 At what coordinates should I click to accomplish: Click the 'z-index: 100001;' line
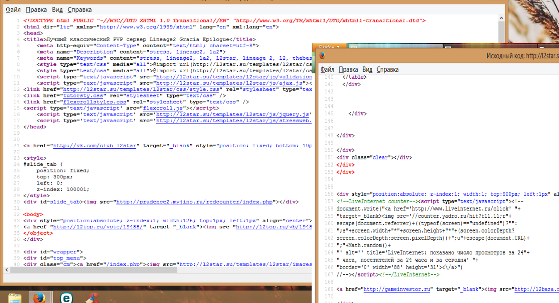pos(63,189)
